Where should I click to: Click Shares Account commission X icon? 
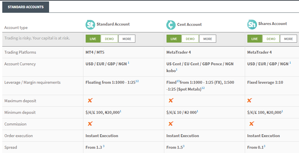pyautogui.click(x=251, y=124)
